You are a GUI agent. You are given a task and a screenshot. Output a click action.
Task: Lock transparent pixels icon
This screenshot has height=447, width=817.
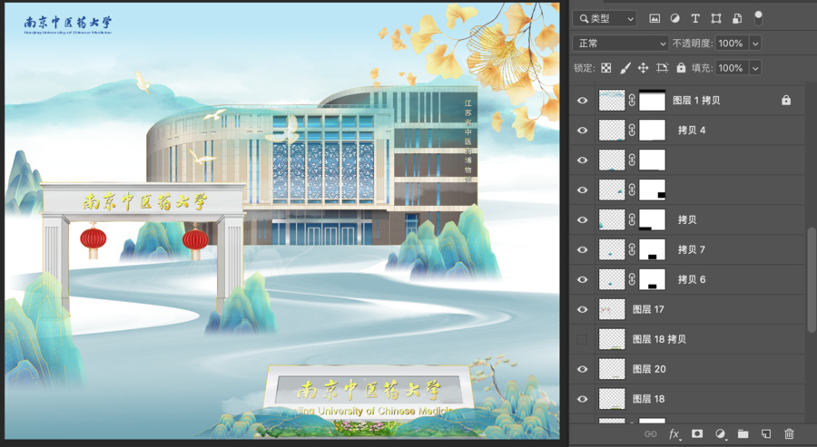(x=606, y=68)
